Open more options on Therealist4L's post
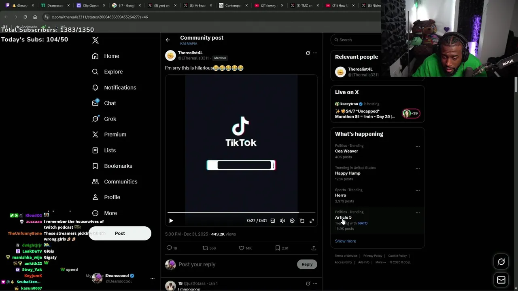The width and height of the screenshot is (518, 291). coord(315,53)
